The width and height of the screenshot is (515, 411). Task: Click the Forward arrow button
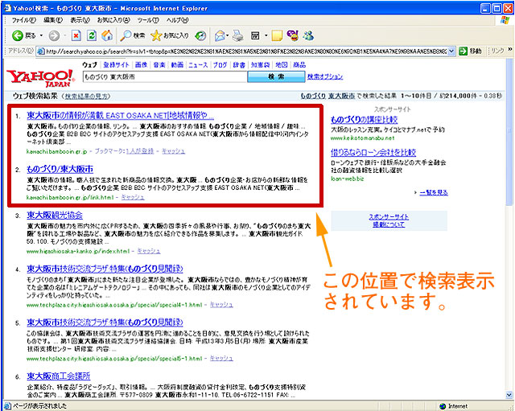[54, 35]
